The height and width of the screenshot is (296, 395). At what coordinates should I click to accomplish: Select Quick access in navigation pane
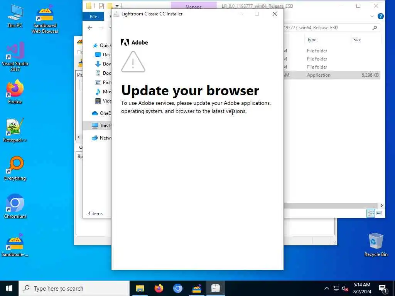click(102, 45)
